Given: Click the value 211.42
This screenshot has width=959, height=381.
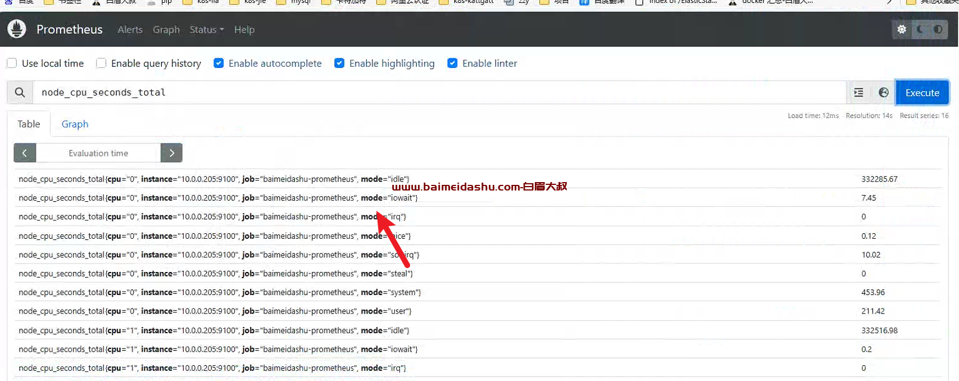Looking at the screenshot, I should [873, 311].
